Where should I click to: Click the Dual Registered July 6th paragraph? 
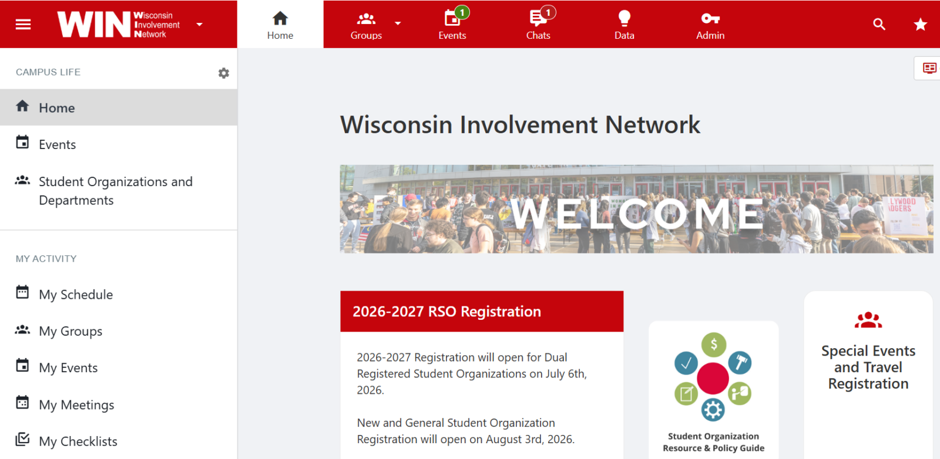pos(472,373)
